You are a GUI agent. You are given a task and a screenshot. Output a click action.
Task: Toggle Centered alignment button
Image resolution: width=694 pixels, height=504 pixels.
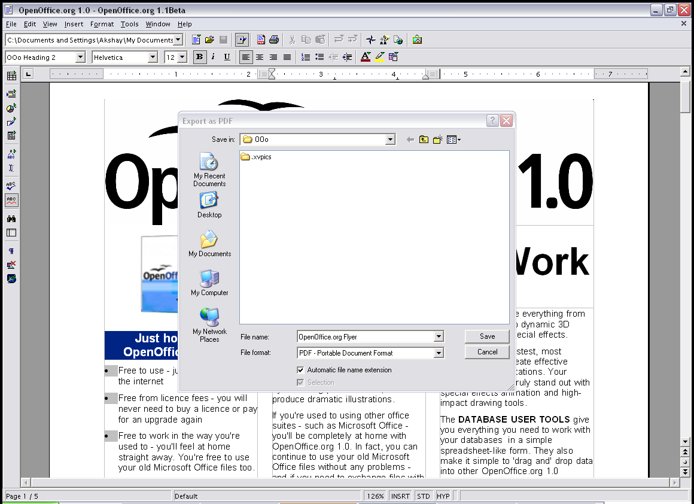(x=260, y=57)
